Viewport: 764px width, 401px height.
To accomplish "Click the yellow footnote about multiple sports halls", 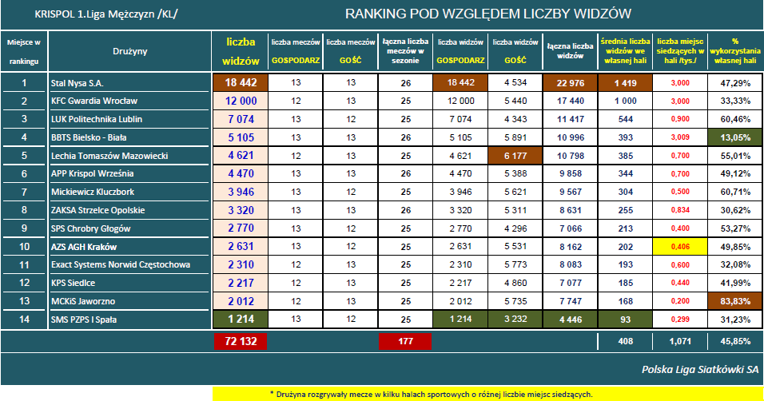I will tap(487, 394).
